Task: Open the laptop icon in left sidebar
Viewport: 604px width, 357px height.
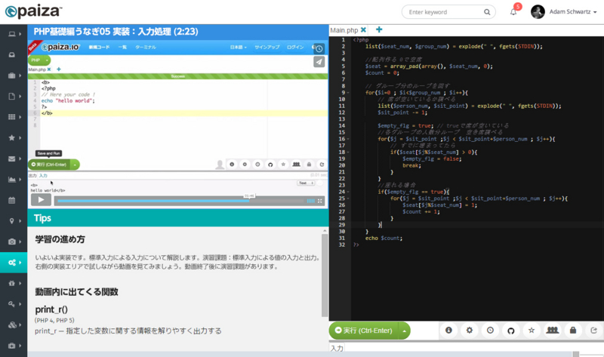Action: pyautogui.click(x=12, y=34)
